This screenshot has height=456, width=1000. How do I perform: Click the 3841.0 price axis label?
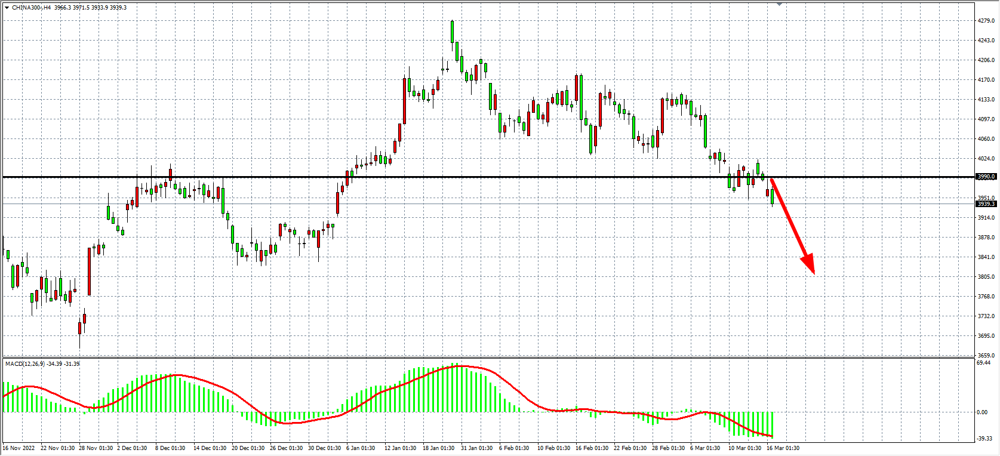pyautogui.click(x=986, y=257)
